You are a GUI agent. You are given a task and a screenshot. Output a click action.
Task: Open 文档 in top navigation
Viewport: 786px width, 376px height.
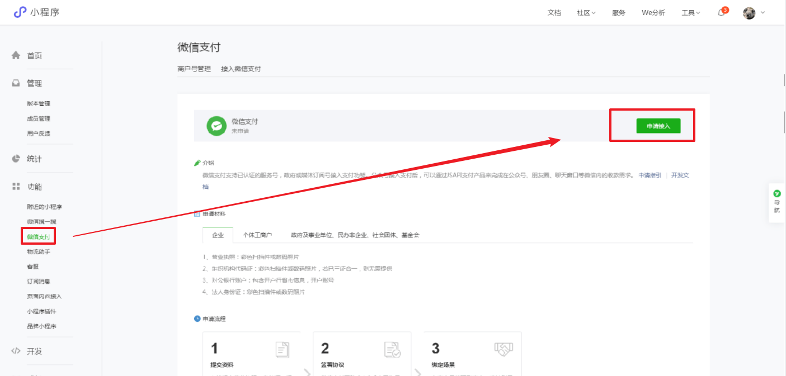pos(554,13)
